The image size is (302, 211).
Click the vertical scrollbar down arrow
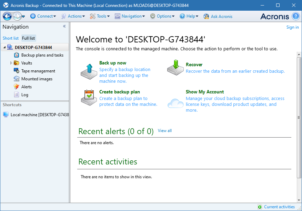coord(299,200)
